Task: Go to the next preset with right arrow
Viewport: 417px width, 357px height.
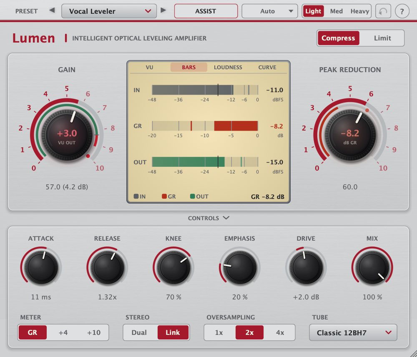Action: [163, 10]
